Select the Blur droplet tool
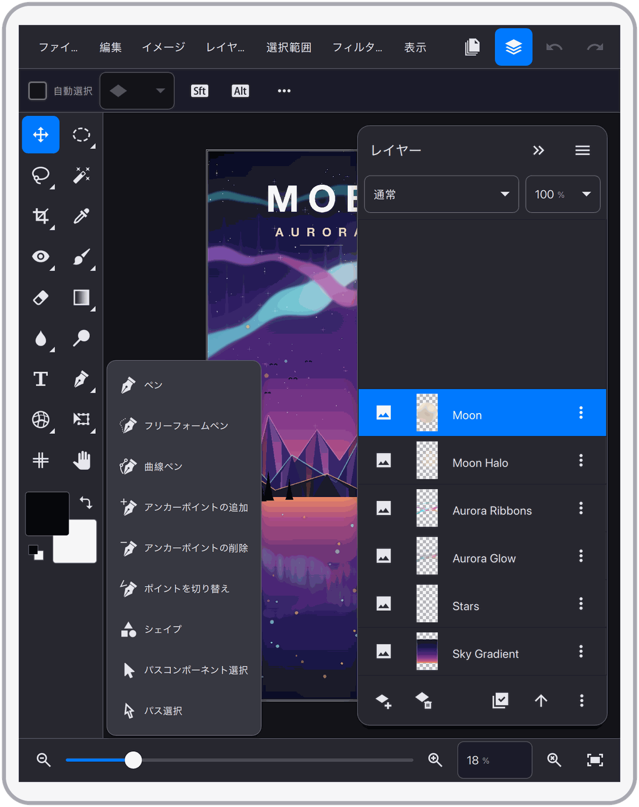Screen dimensions: 639x807 coord(40,338)
